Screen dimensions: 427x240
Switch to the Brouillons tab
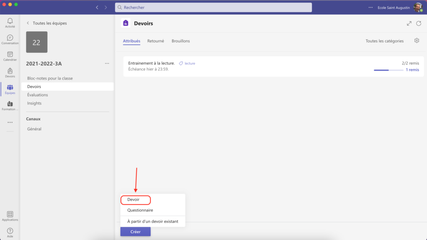click(x=181, y=41)
